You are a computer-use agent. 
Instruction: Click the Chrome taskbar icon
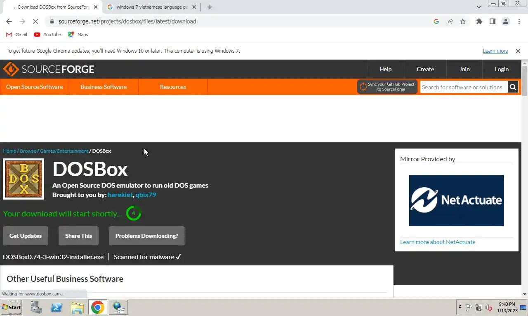point(98,307)
